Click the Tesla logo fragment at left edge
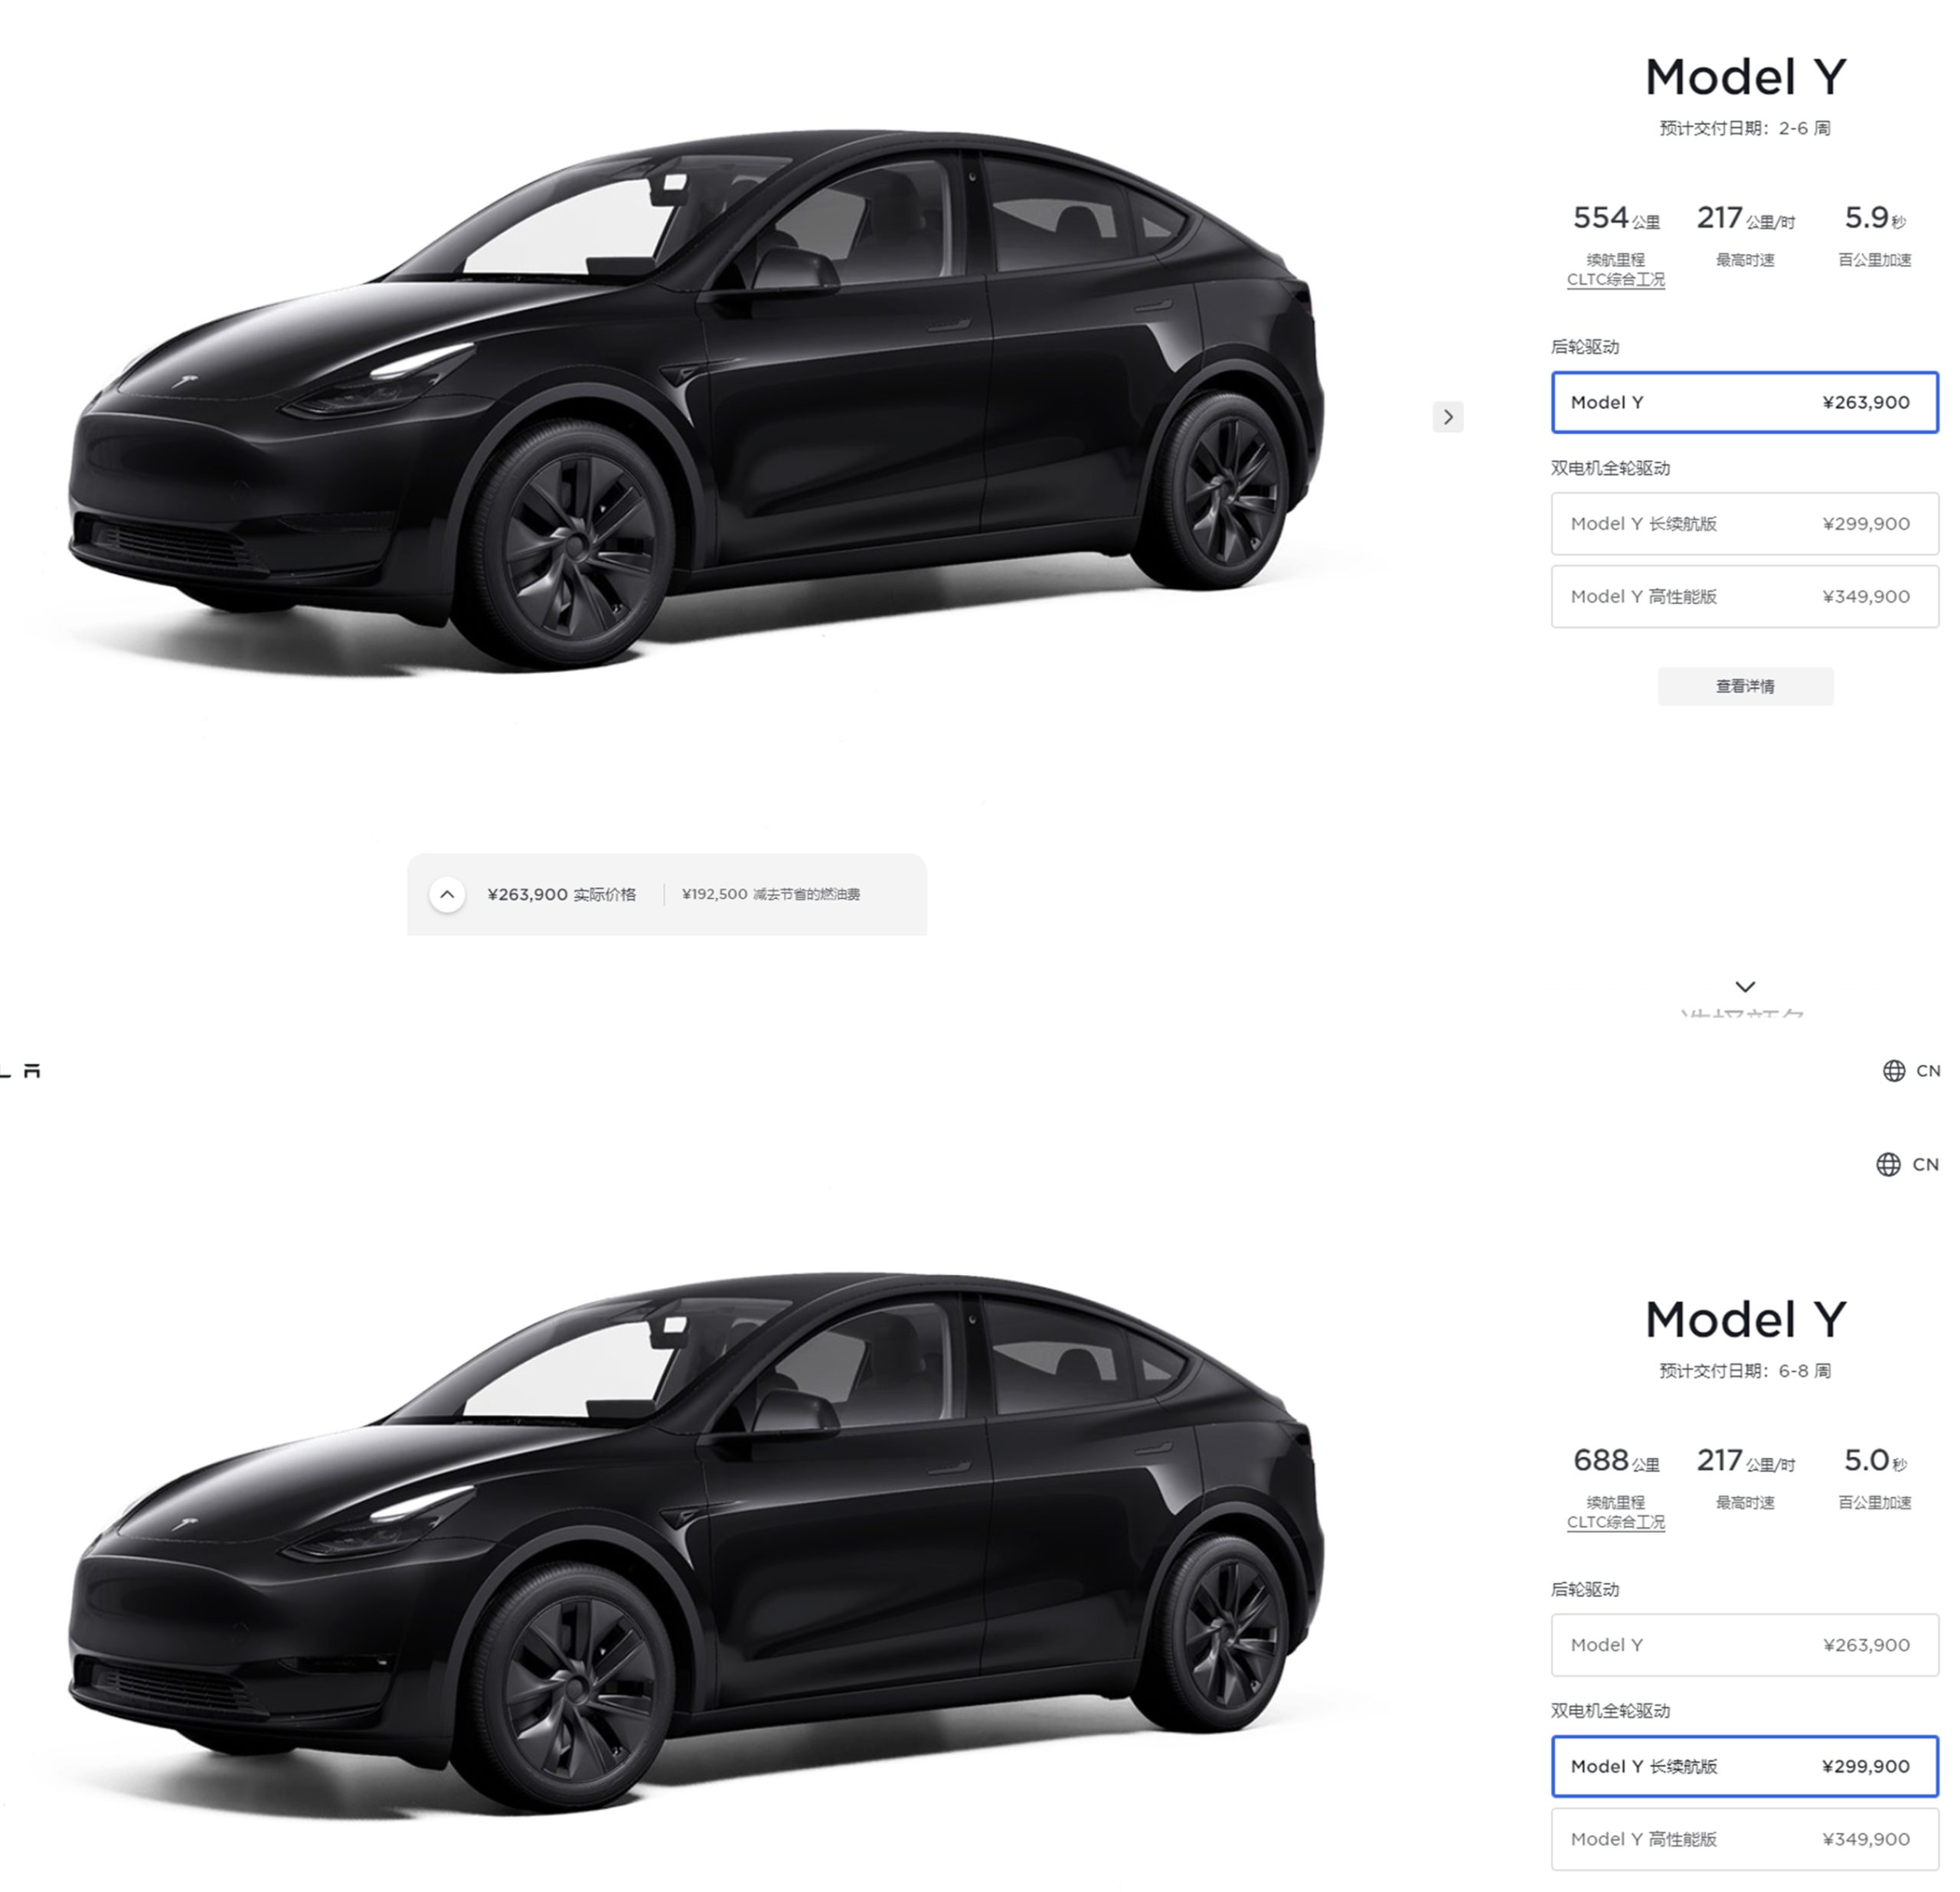 21,1071
